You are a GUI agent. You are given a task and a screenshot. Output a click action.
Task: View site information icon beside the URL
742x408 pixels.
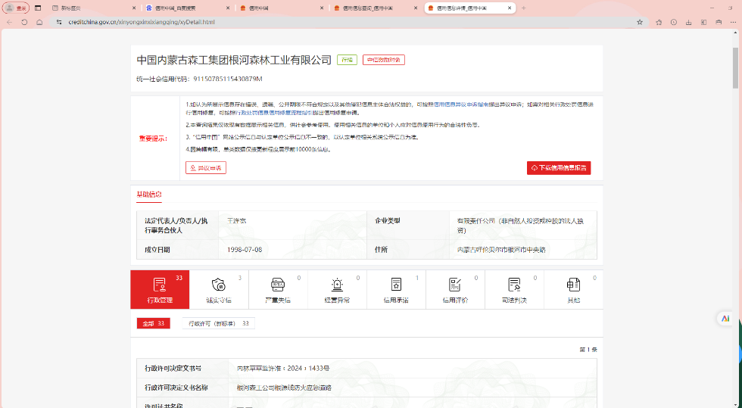pyautogui.click(x=59, y=22)
